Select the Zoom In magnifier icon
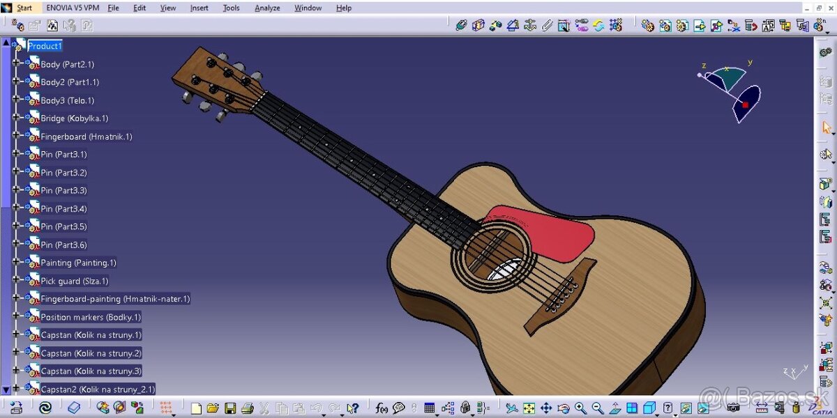This screenshot has height=418, width=837. click(x=580, y=408)
